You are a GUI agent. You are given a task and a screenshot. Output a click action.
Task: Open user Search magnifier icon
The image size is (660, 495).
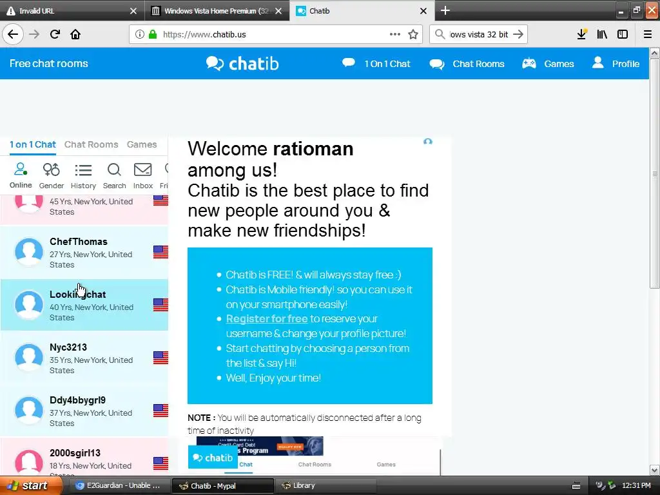pyautogui.click(x=114, y=175)
